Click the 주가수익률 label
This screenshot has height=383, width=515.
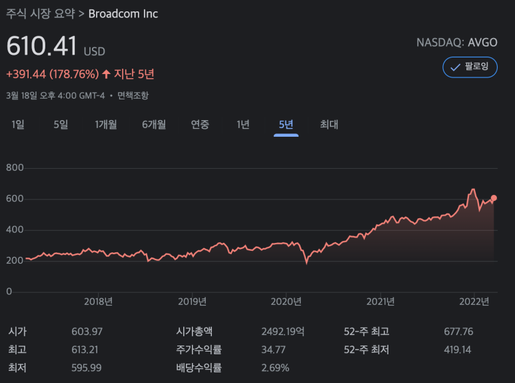(x=199, y=350)
